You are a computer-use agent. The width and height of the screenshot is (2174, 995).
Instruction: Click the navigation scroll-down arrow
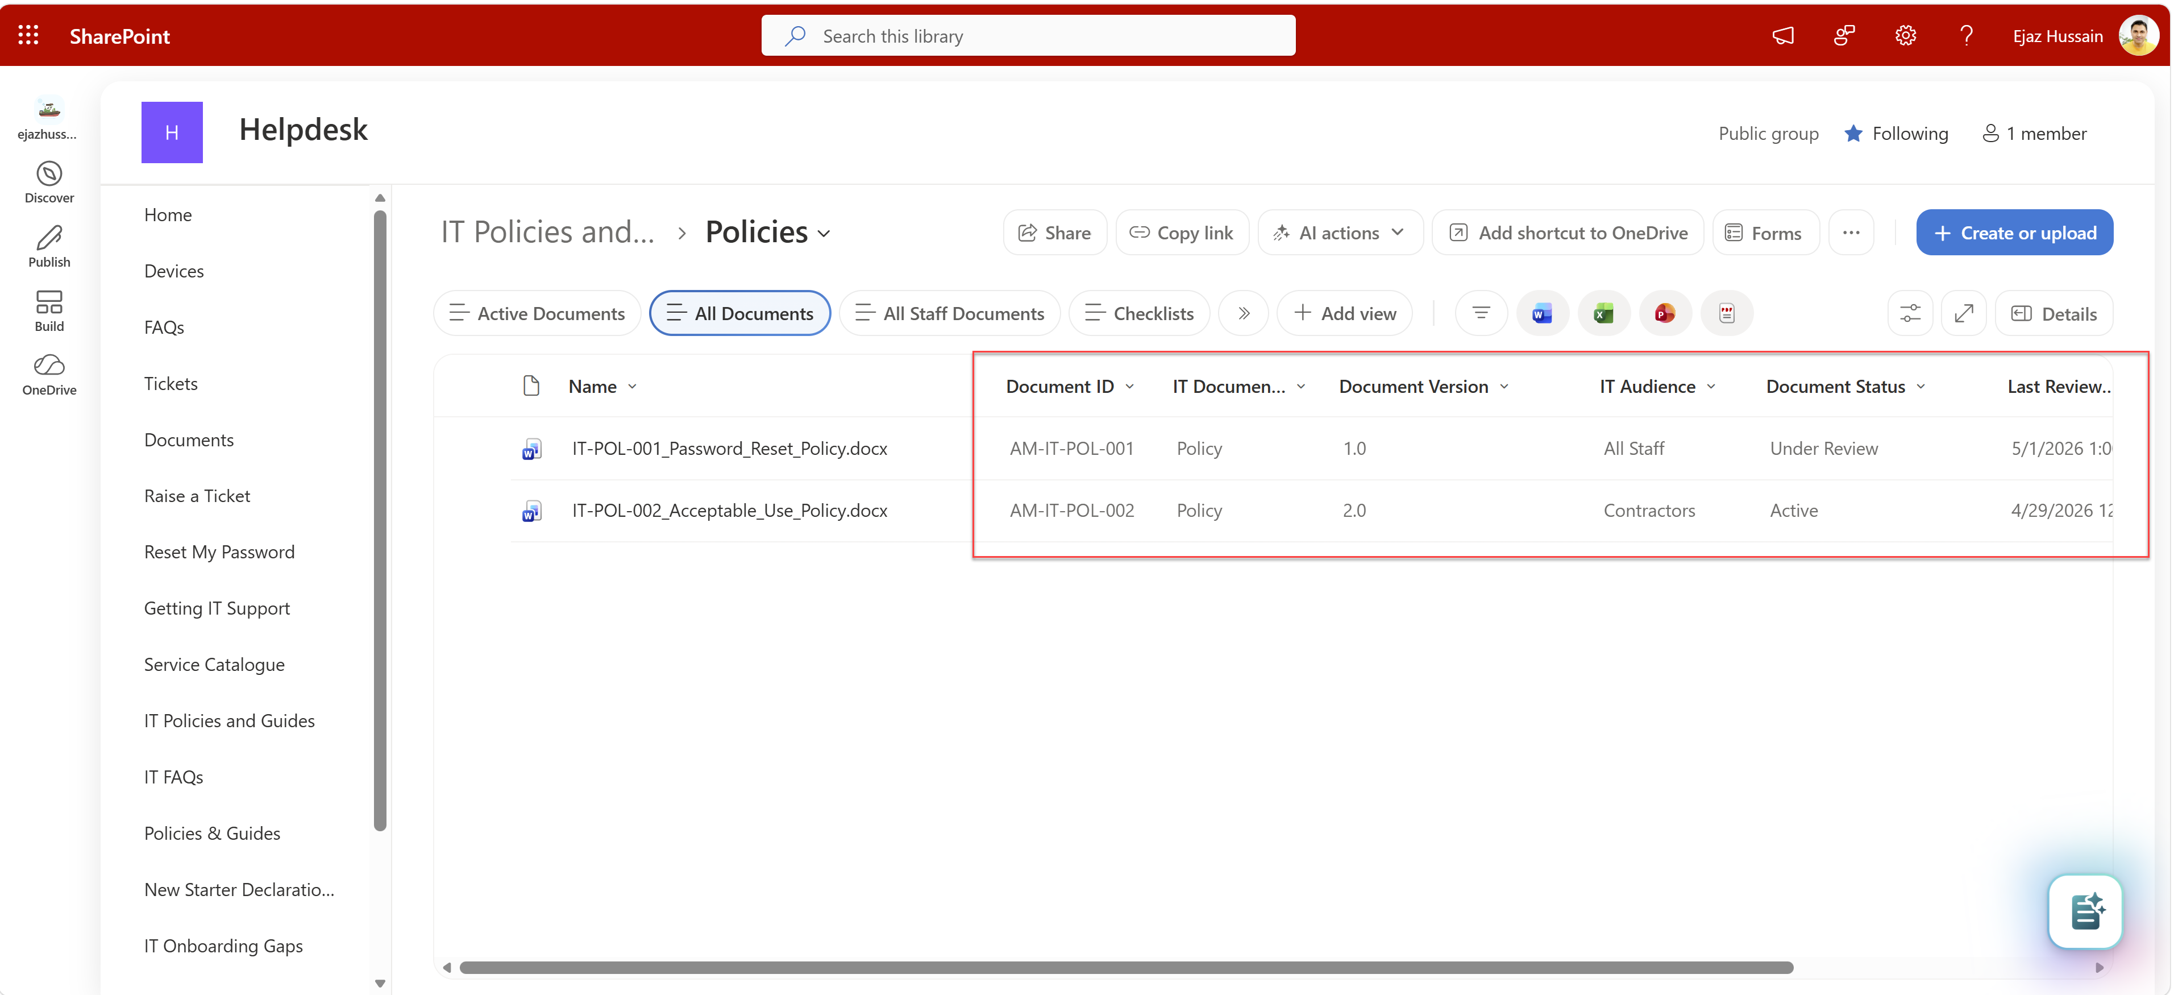point(380,983)
